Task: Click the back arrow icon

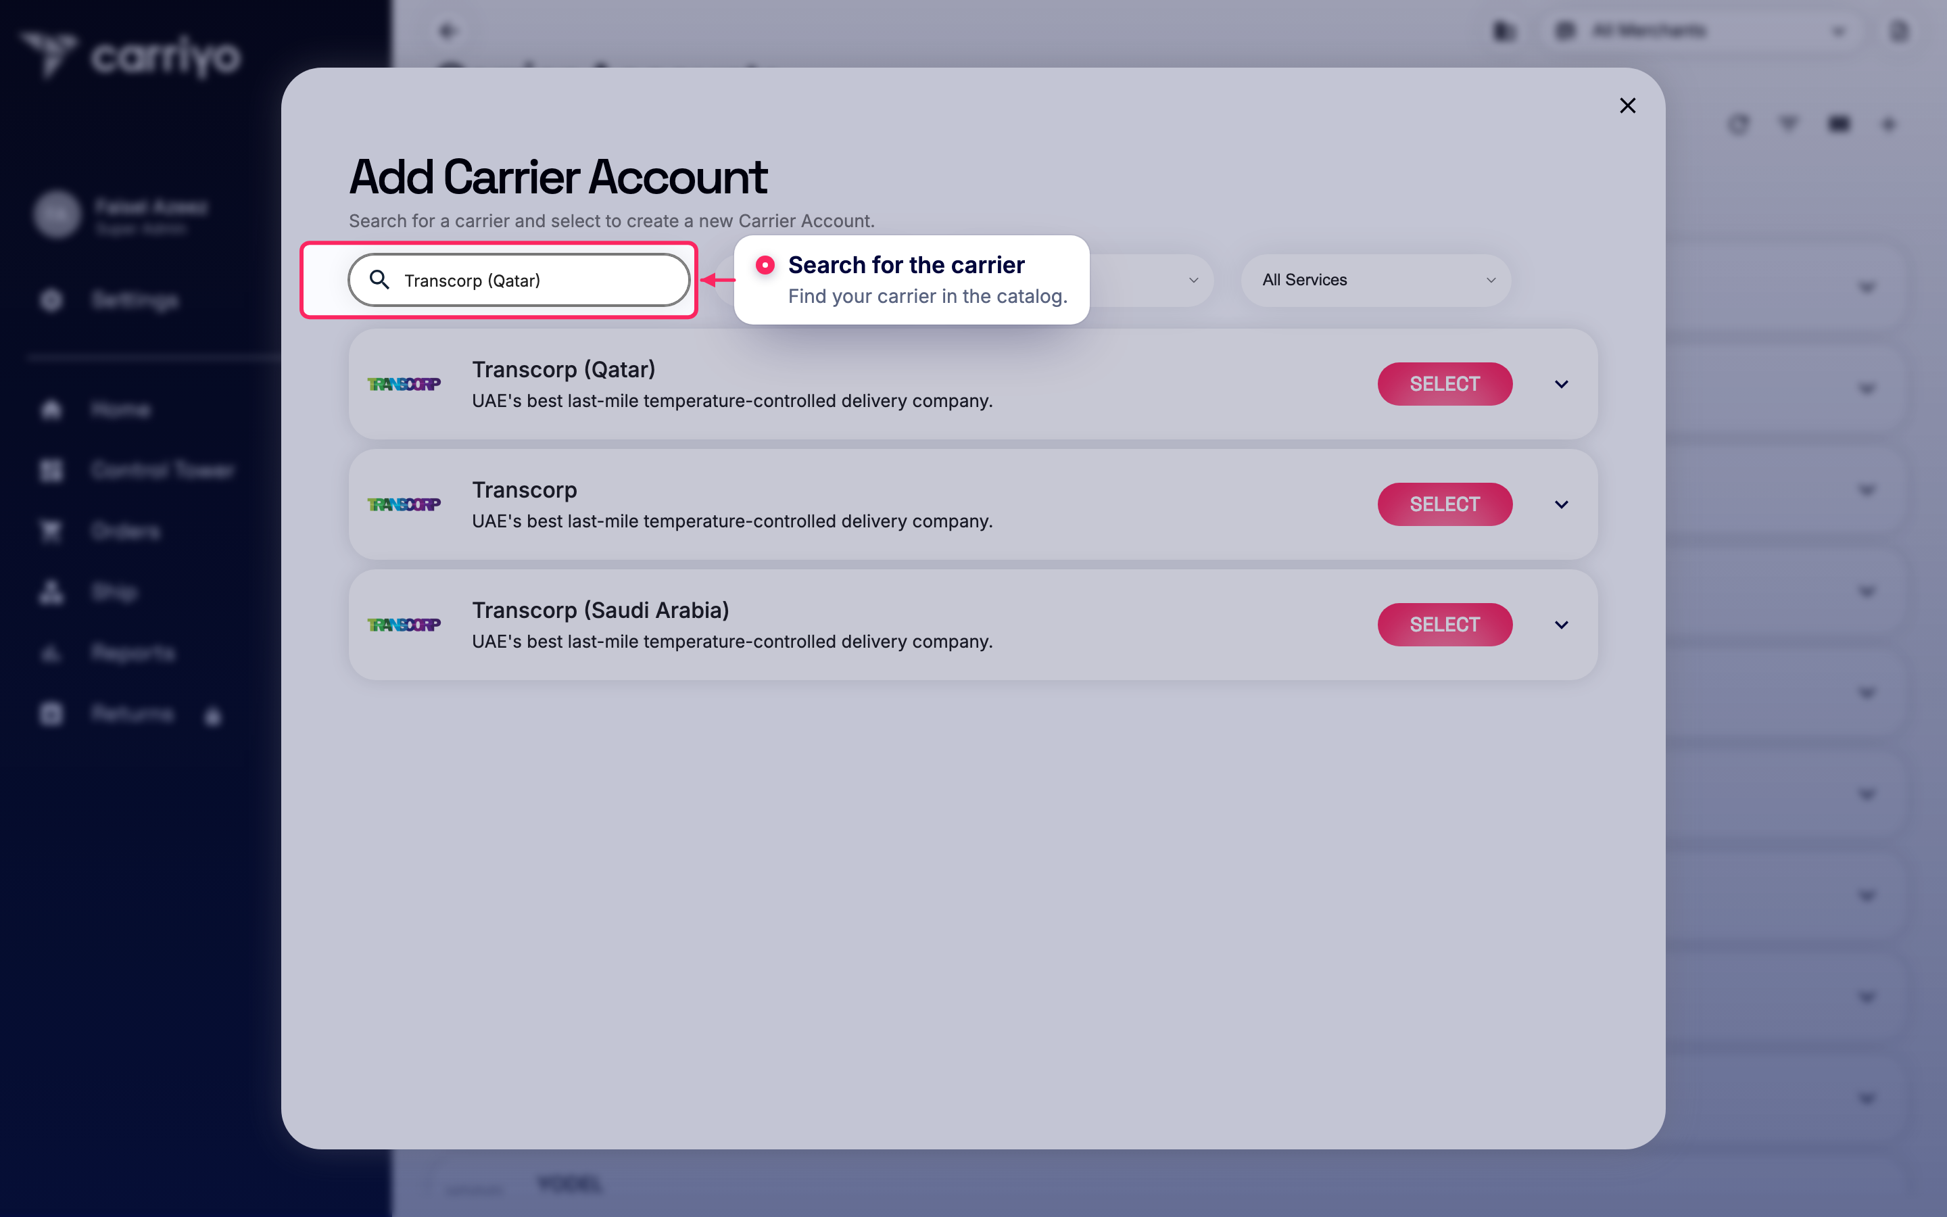Action: coord(448,31)
